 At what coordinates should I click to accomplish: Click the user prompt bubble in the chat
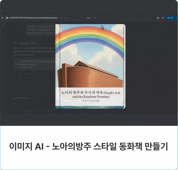tap(41, 30)
